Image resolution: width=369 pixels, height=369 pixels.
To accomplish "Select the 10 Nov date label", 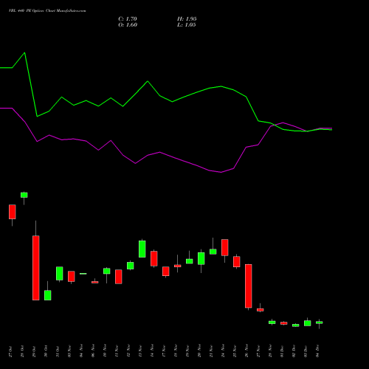I will pyautogui.click(x=105, y=351).
